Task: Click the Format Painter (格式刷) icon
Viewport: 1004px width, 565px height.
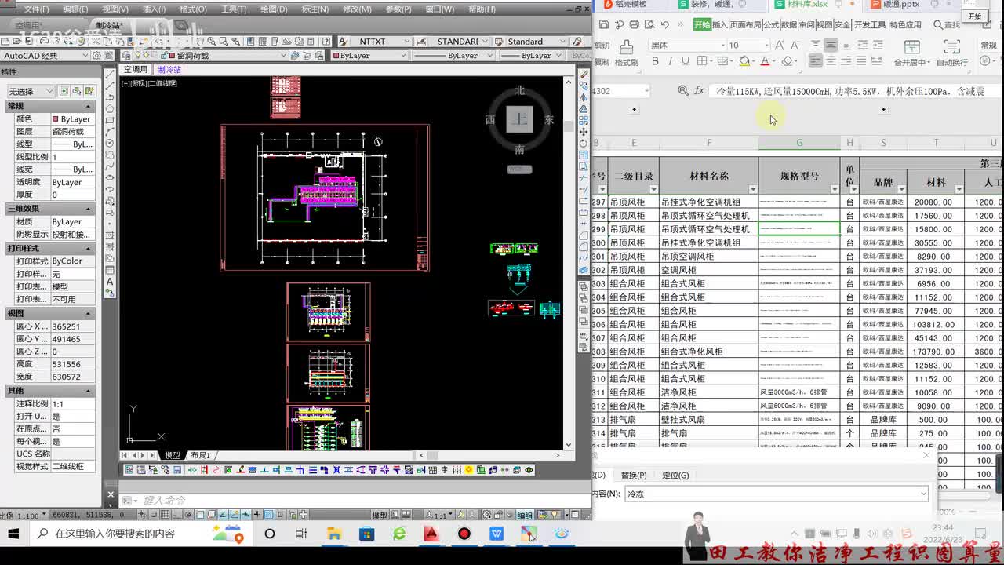Action: click(626, 52)
